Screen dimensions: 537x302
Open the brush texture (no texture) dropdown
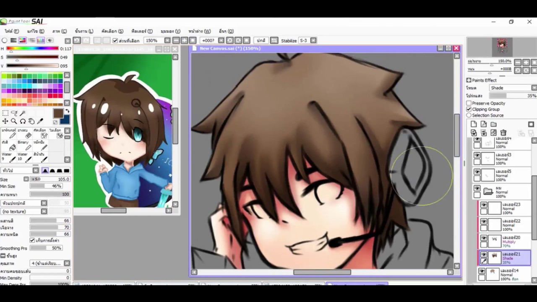click(x=44, y=211)
